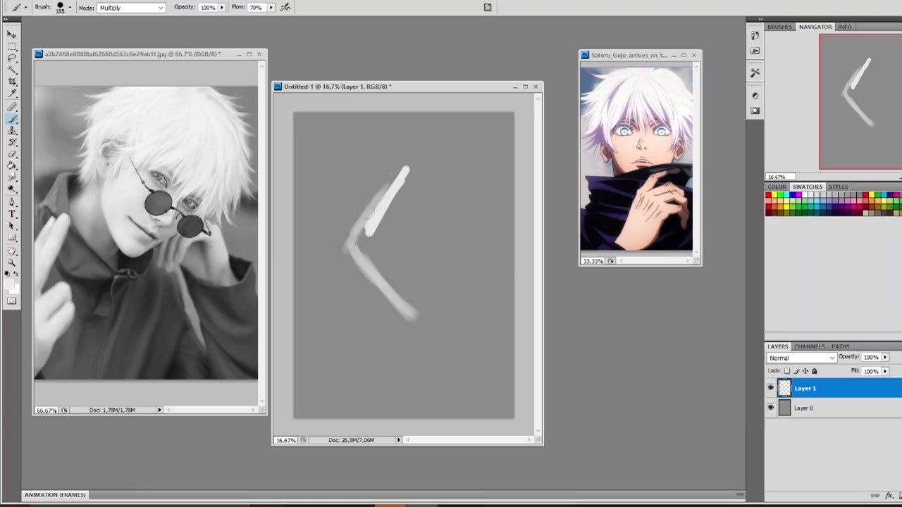902x507 pixels.
Task: Click the Navigator preview thumbnail
Action: click(860, 102)
